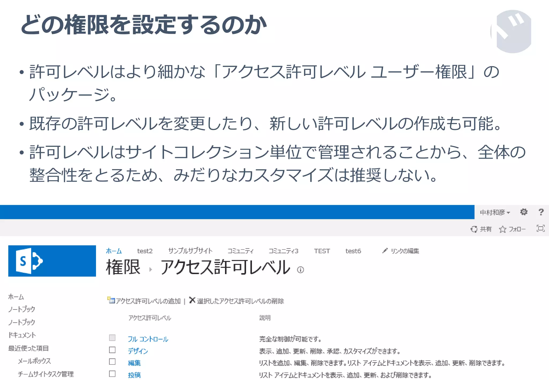549x380 pixels.
Task: Open メールボックス in the sidebar
Action: pos(34,361)
